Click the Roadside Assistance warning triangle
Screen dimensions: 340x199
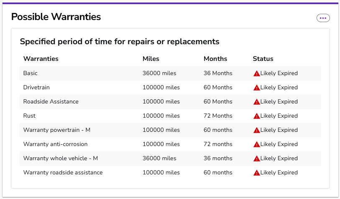pyautogui.click(x=256, y=102)
